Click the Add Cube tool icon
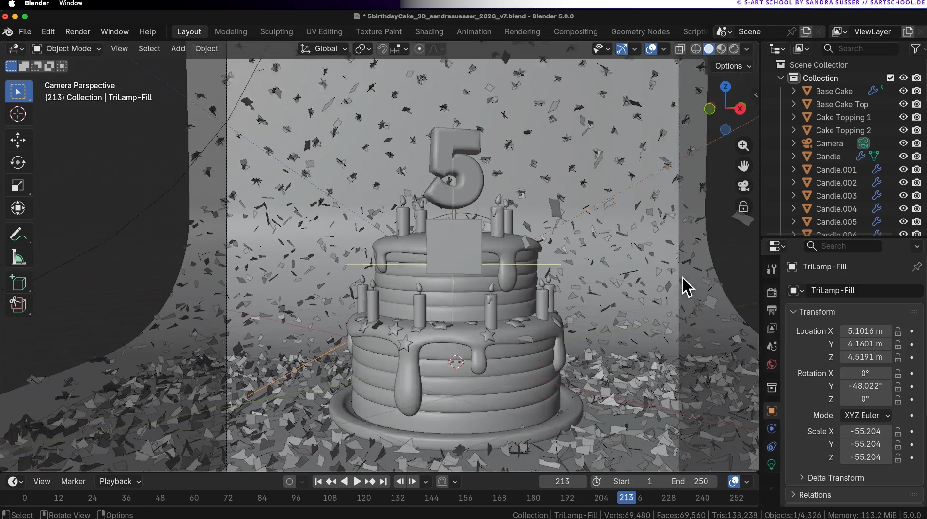 tap(18, 283)
